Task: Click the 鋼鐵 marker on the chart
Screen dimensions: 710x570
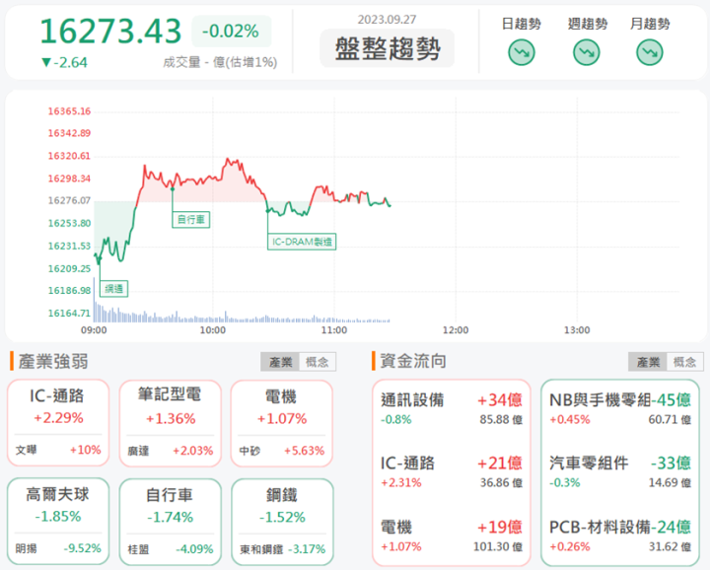Action: point(114,288)
